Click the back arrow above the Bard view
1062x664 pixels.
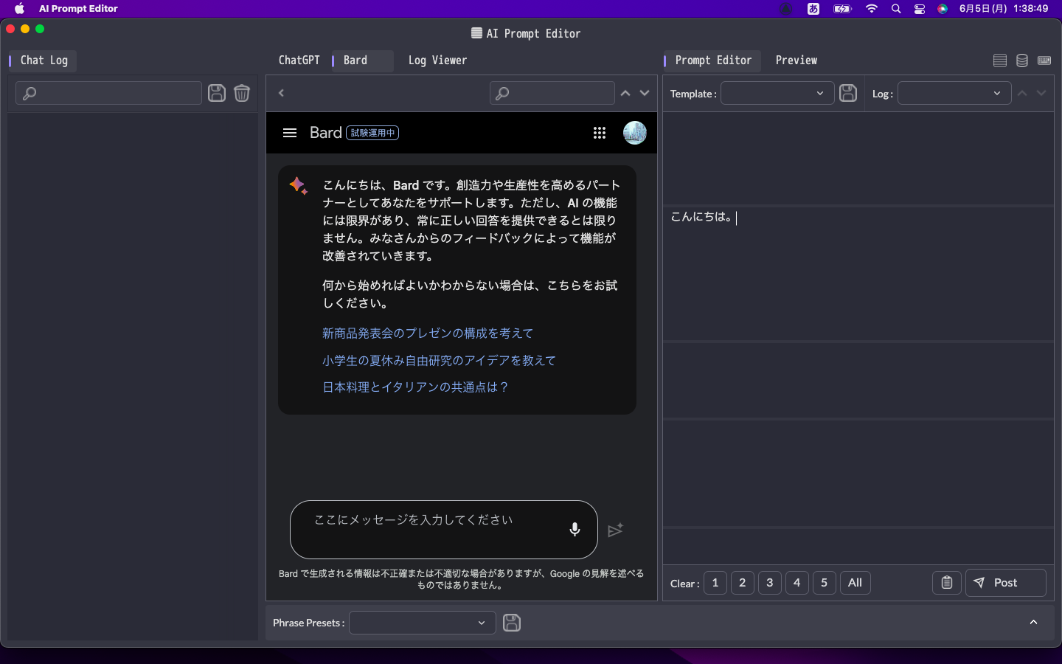(x=281, y=93)
